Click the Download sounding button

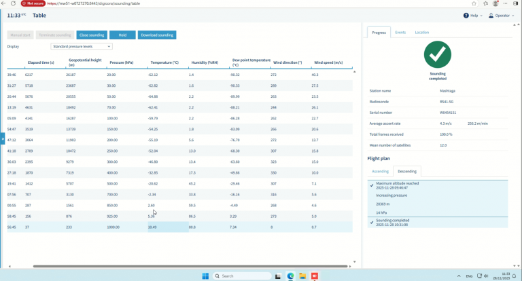click(157, 35)
